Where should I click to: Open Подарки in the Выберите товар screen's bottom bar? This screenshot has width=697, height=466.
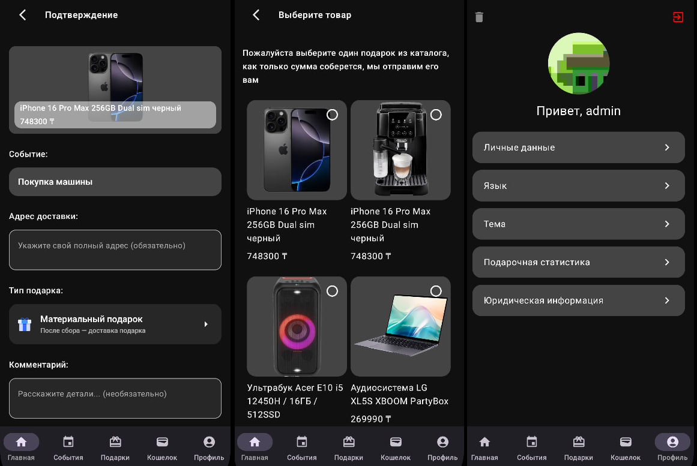349,448
